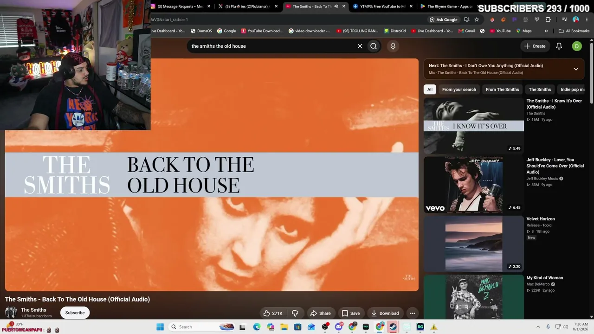The height and width of the screenshot is (334, 594).
Task: Open the All Bookmarks folder
Action: pyautogui.click(x=574, y=31)
